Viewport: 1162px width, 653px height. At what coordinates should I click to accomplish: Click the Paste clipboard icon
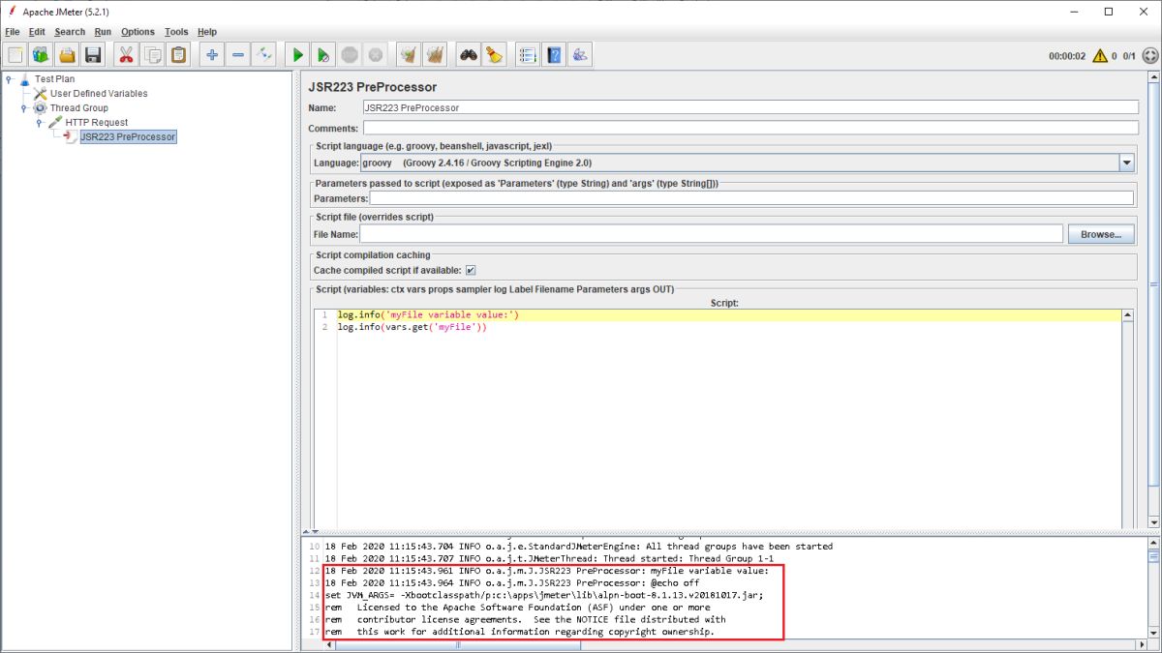point(178,55)
